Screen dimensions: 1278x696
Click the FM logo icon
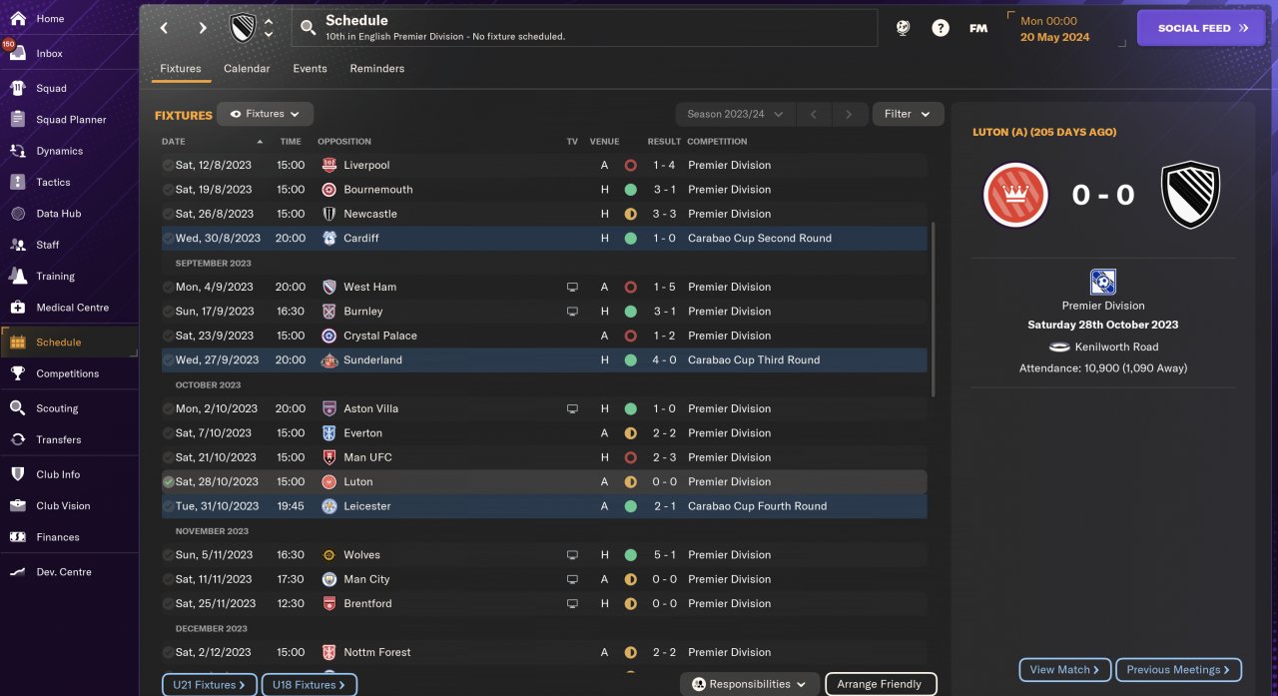click(978, 28)
